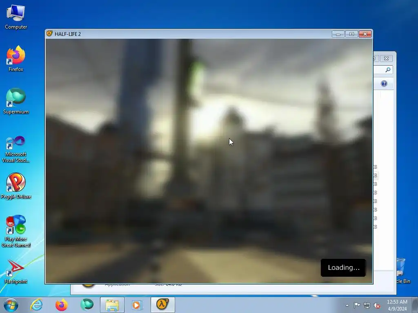Open Explorer help via question mark icon
Screen dimensions: 418x313
(384, 84)
